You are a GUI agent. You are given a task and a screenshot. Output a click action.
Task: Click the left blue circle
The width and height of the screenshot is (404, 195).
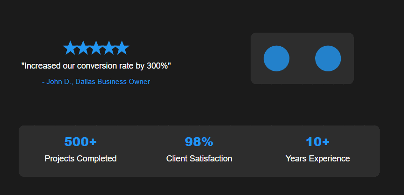(x=276, y=59)
